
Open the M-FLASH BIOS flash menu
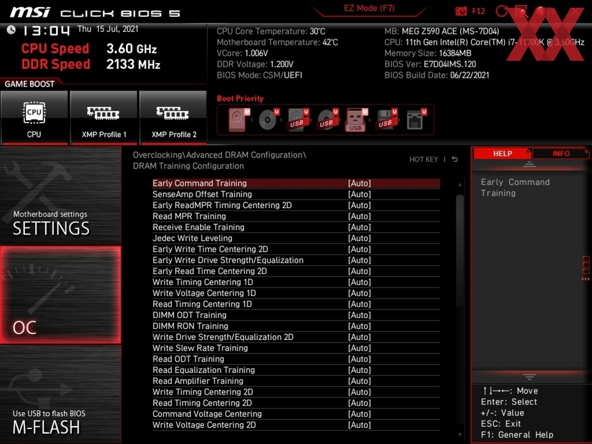click(x=61, y=394)
